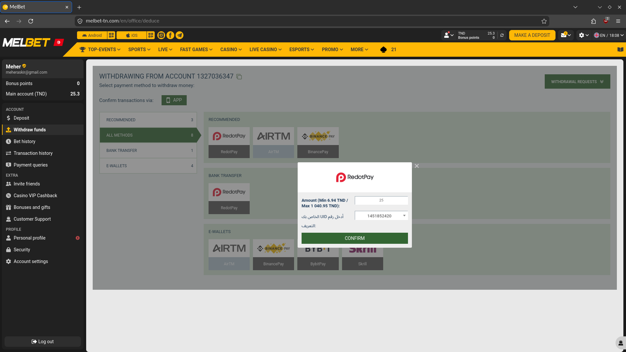Viewport: 626px width, 352px height.
Task: Select BinancePay in the Recommended section
Action: pos(318,142)
